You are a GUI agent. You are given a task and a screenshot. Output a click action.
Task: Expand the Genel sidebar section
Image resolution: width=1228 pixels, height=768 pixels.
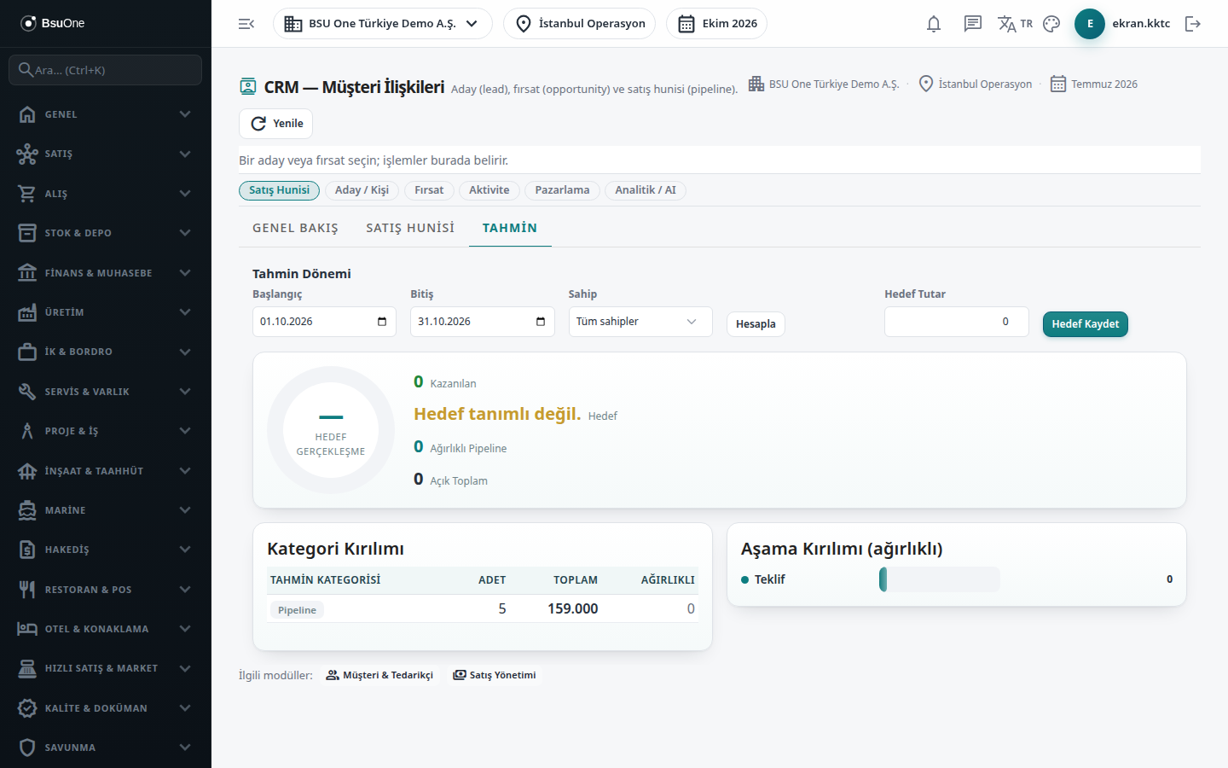pos(106,114)
